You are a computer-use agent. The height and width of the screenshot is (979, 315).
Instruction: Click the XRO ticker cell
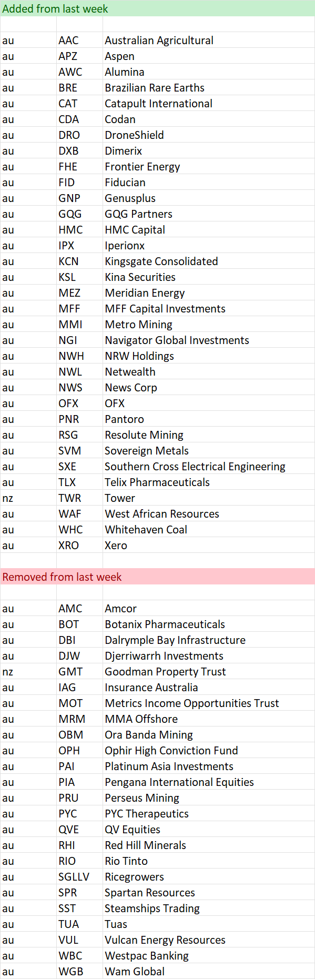coord(79,545)
